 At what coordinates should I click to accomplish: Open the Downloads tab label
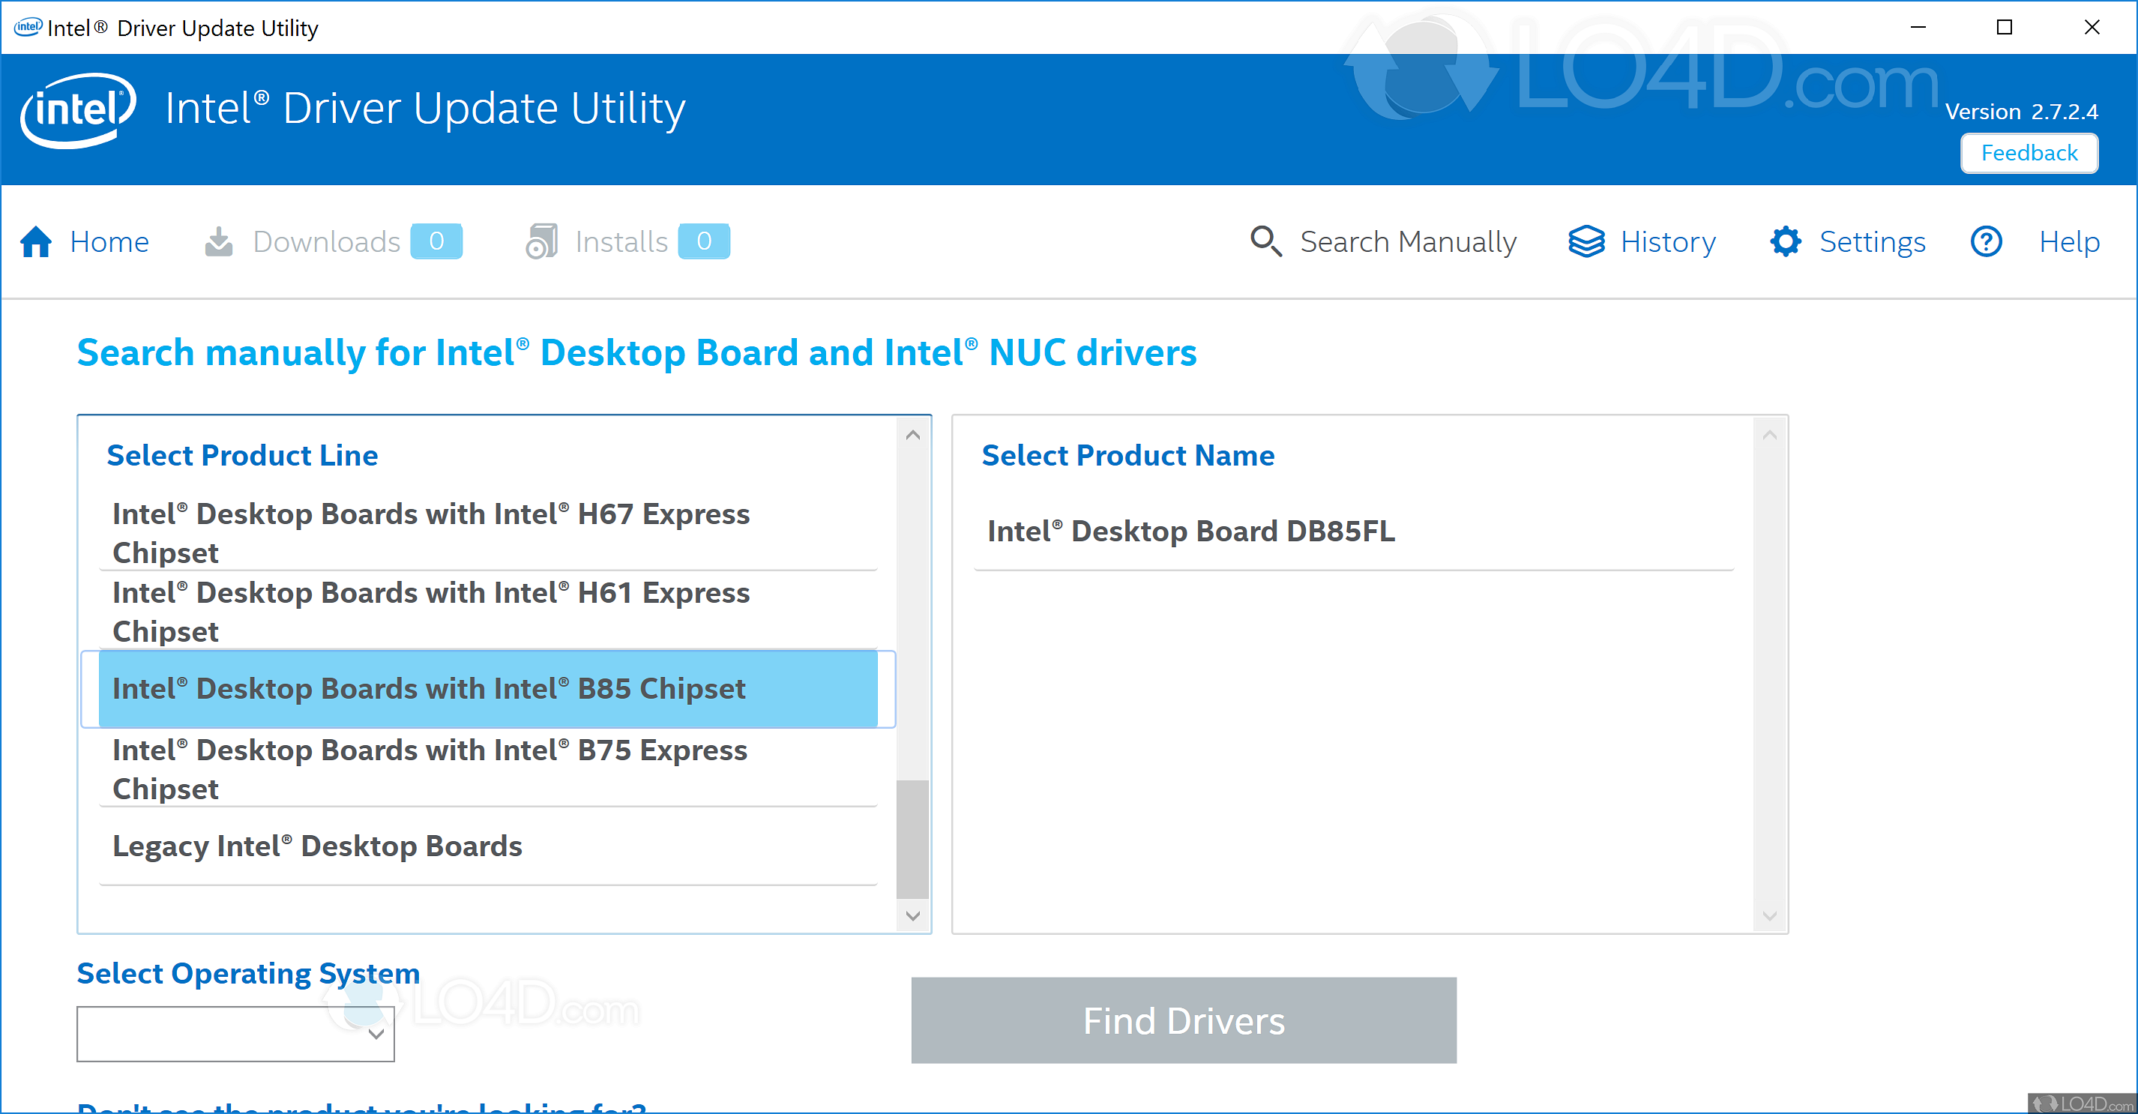point(326,241)
